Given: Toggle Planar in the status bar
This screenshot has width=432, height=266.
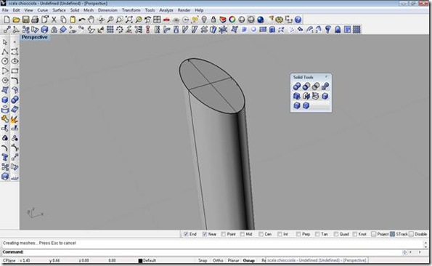Looking at the screenshot, I should coord(233,260).
